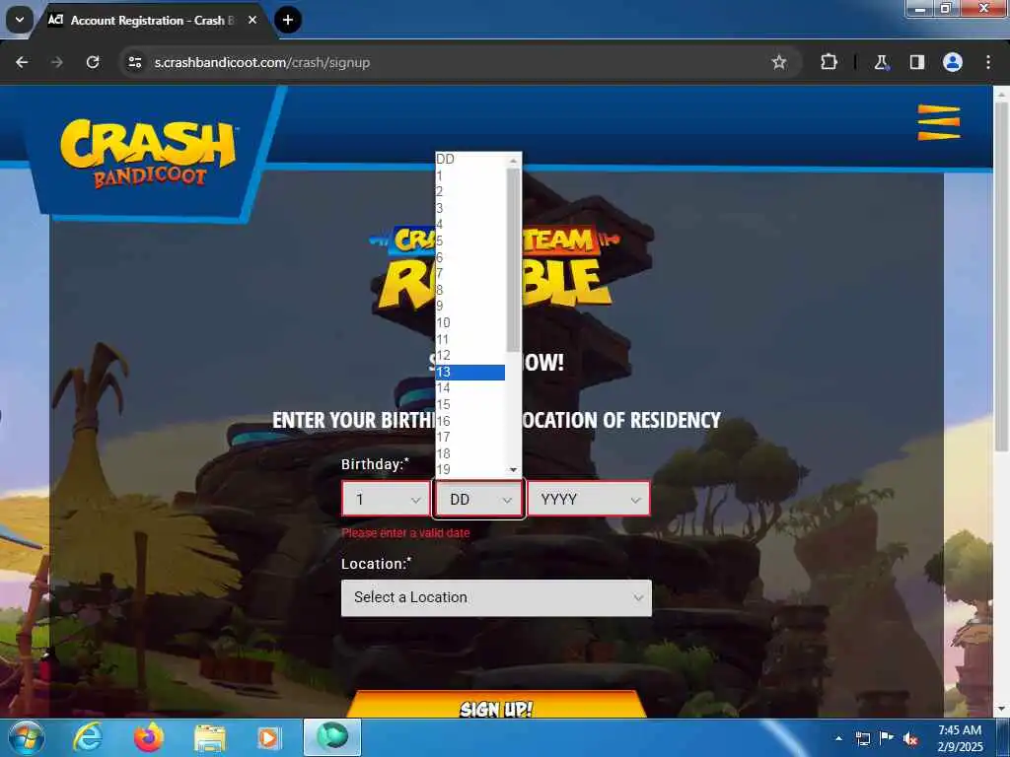The width and height of the screenshot is (1010, 757).
Task: Open the browser extensions menu
Action: (829, 62)
